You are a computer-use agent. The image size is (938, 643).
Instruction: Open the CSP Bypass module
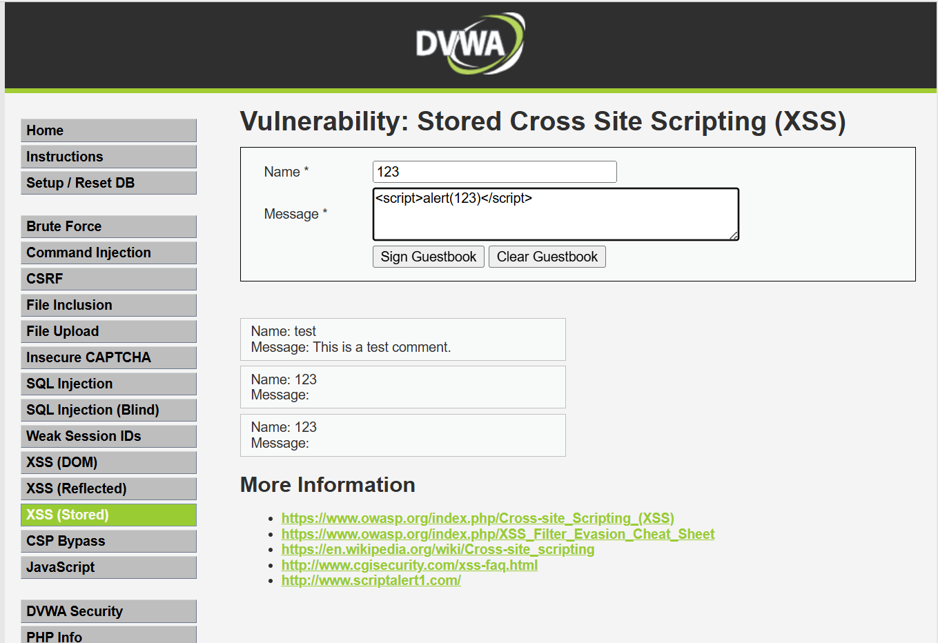108,541
